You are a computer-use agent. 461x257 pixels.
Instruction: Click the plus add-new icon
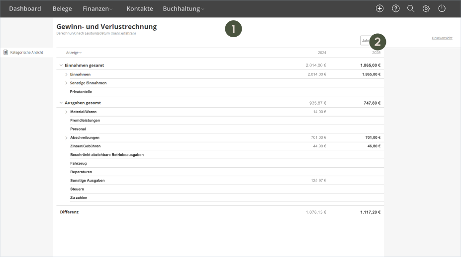click(x=379, y=8)
